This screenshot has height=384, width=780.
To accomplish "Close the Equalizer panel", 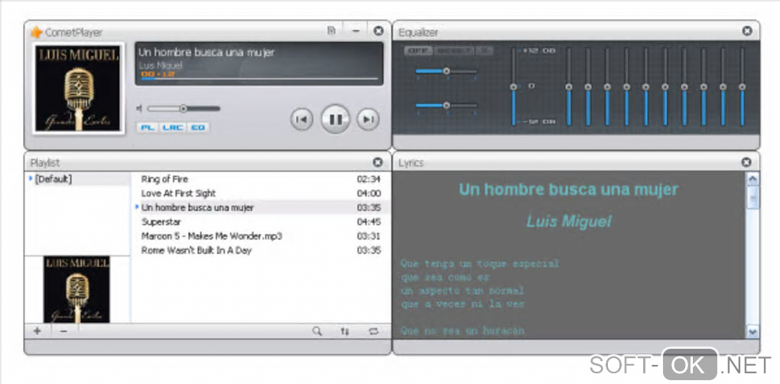I will tap(747, 31).
